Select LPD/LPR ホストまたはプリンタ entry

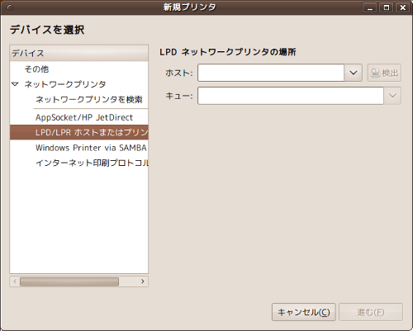click(x=79, y=132)
